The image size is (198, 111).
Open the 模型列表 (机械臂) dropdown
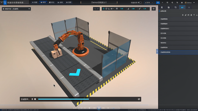[16, 9]
